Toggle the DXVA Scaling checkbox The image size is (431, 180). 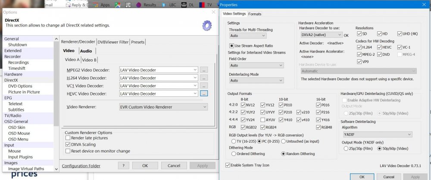(x=68, y=145)
